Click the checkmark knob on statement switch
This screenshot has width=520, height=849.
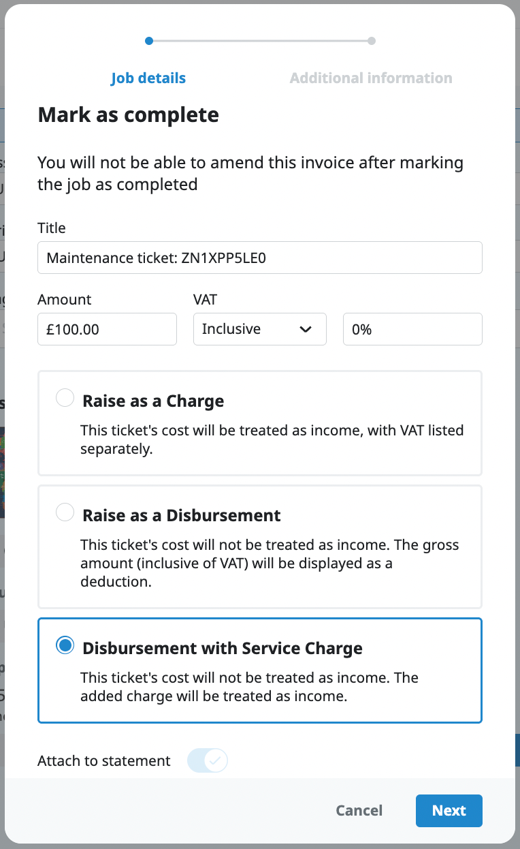pos(216,761)
